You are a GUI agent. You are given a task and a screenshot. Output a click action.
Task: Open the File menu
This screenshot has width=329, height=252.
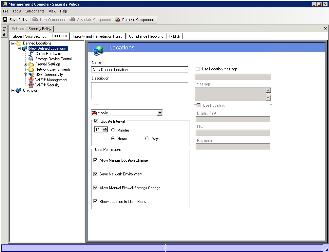(6, 11)
